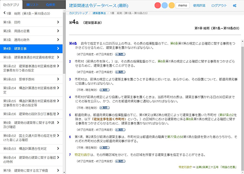Open the 使用許諾 link
This screenshot has height=174, width=244.
199,5
